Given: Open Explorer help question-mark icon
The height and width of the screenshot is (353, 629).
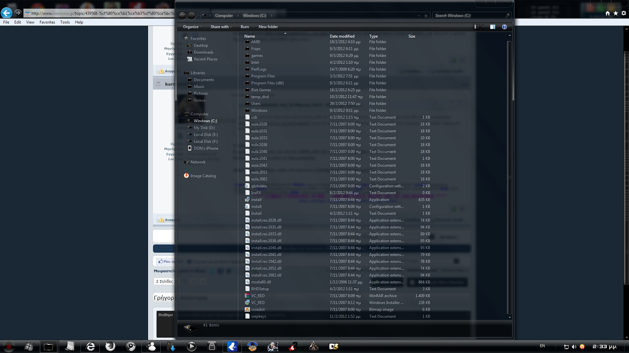Looking at the screenshot, I should [504, 27].
